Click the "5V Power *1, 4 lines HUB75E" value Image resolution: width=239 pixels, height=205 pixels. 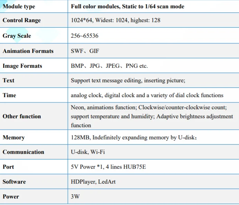108,167
